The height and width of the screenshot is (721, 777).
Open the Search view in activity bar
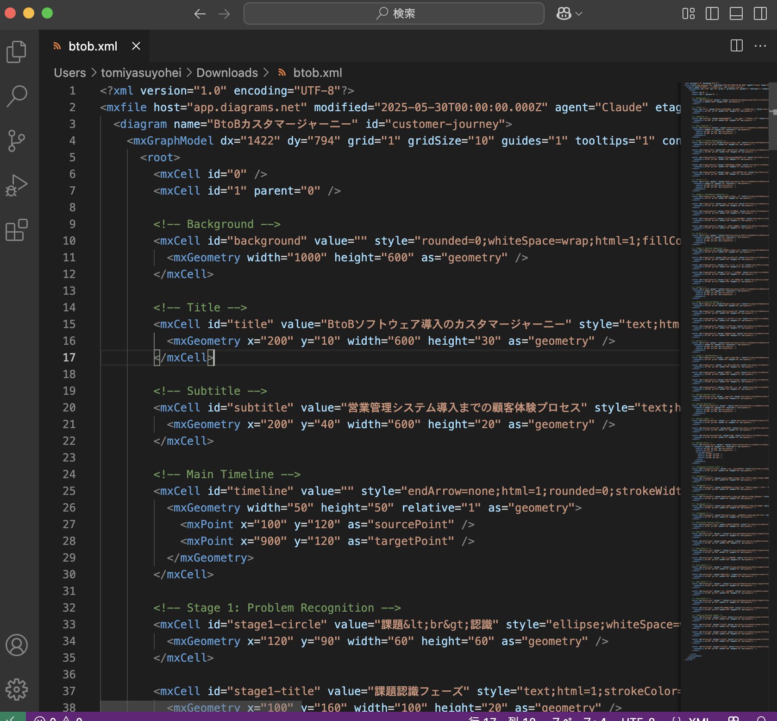point(17,96)
